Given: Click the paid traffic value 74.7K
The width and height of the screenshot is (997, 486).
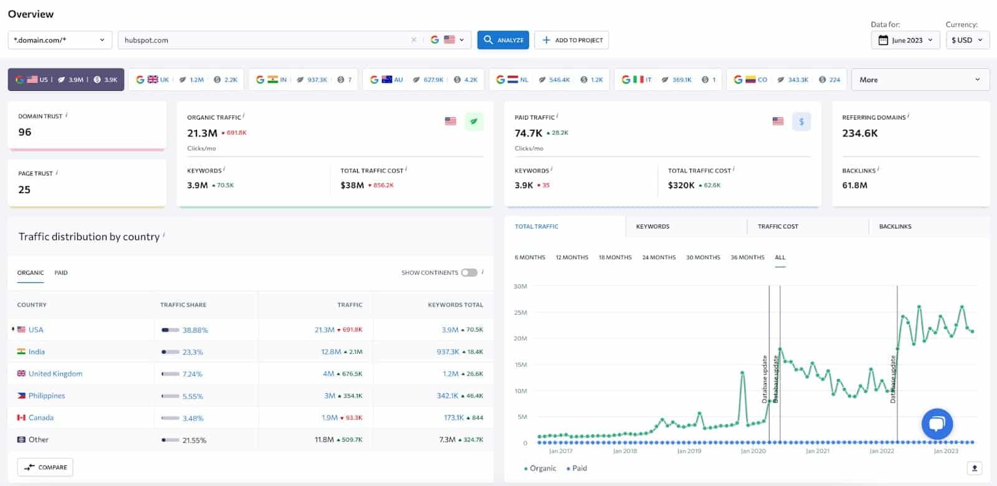Looking at the screenshot, I should [x=528, y=133].
